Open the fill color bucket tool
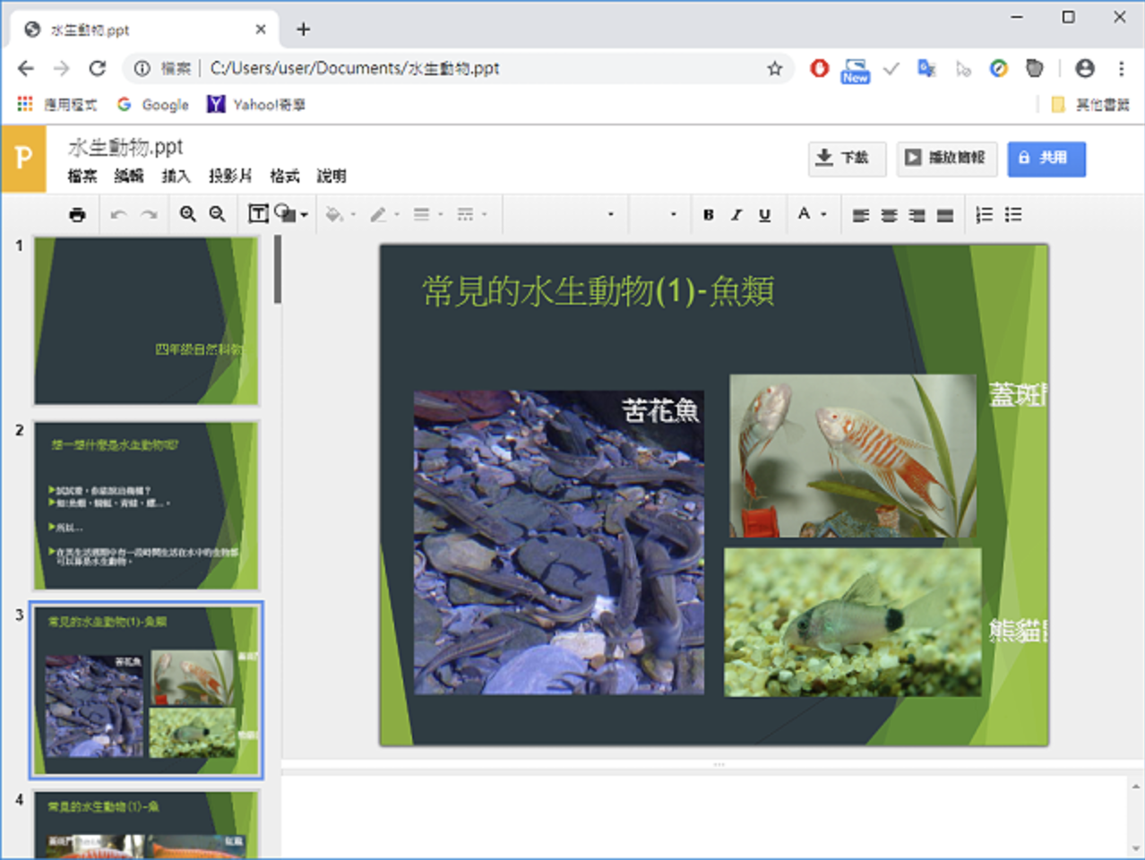The image size is (1145, 860). 340,214
